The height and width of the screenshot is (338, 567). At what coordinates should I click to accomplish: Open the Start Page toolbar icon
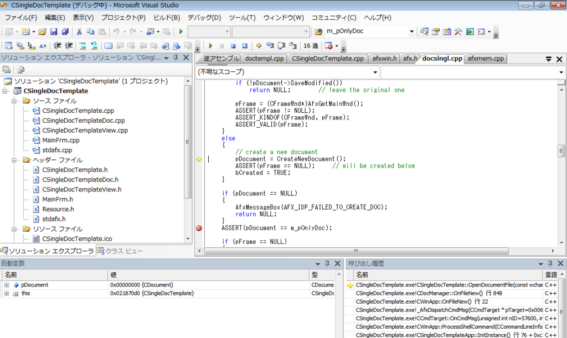470,32
